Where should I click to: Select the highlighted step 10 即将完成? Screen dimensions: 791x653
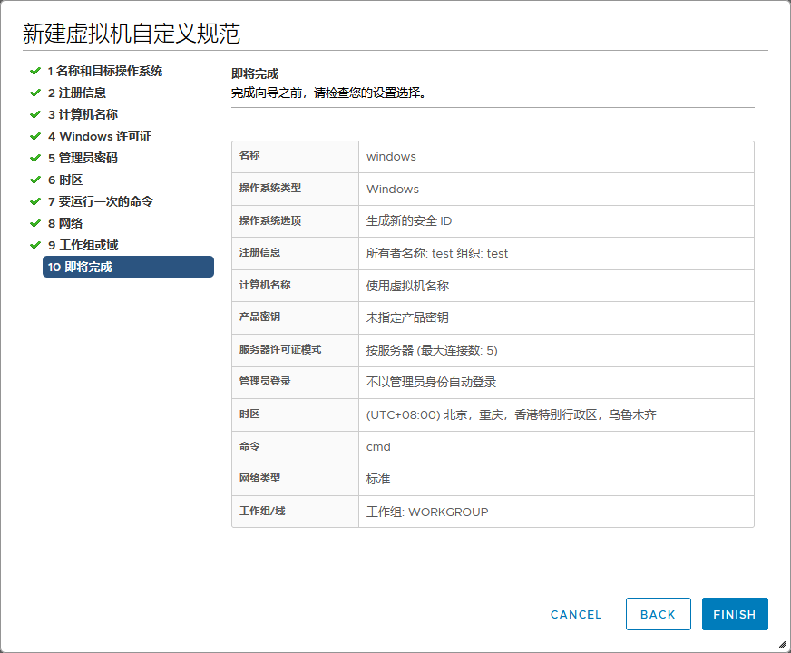tap(128, 267)
